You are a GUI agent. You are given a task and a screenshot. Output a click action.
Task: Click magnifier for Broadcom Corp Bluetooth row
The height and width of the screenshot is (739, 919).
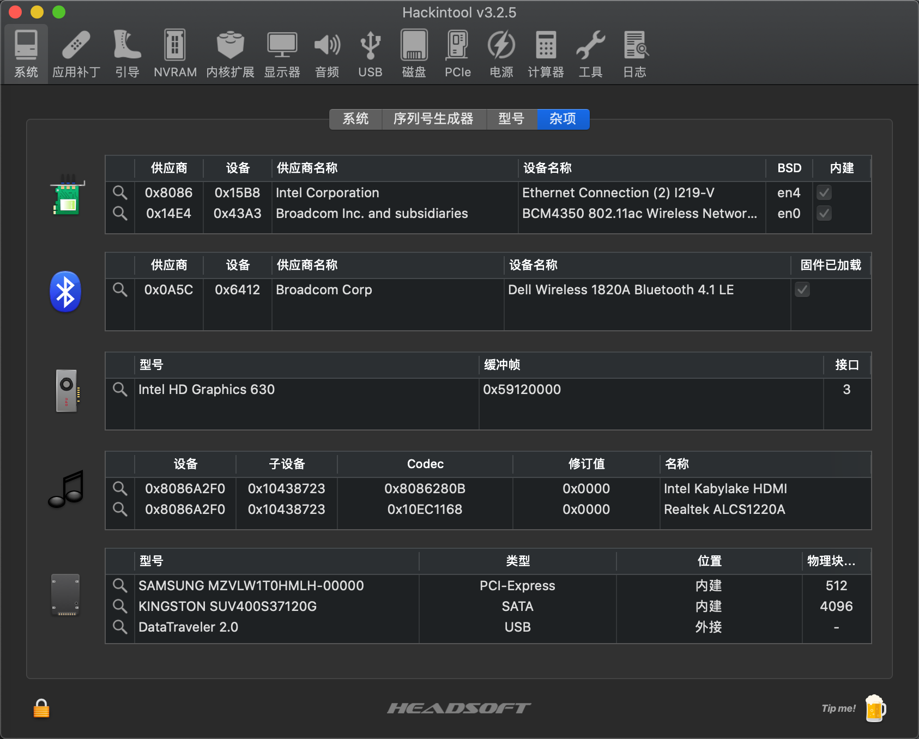pos(120,289)
